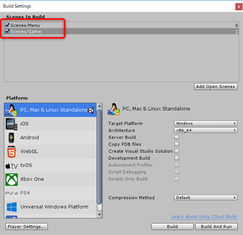This screenshot has width=243, height=235.
Task: Uncheck the Scenes/Game scene checkbox
Action: pos(7,31)
